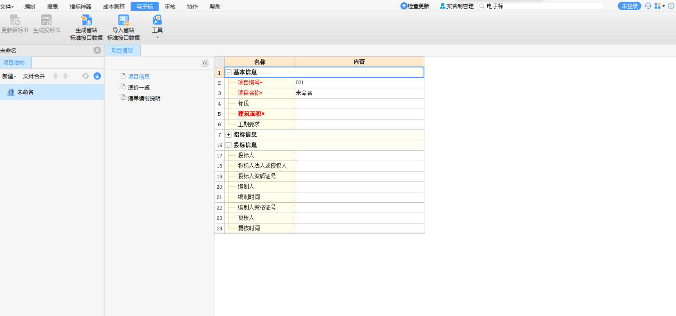The width and height of the screenshot is (676, 316).
Task: Collapse the 投标信息 group
Action: [x=228, y=145]
